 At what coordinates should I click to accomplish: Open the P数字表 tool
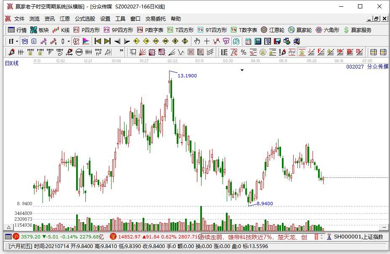[x=150, y=30]
